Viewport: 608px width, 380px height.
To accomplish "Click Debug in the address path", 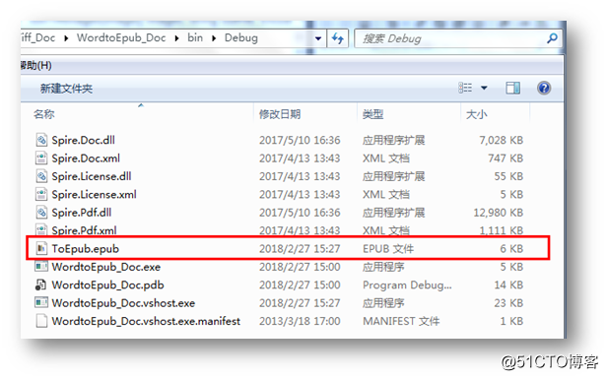I will pos(241,38).
